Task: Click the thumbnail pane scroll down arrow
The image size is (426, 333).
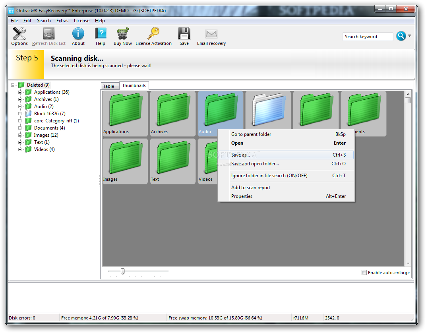Action: pyautogui.click(x=408, y=263)
